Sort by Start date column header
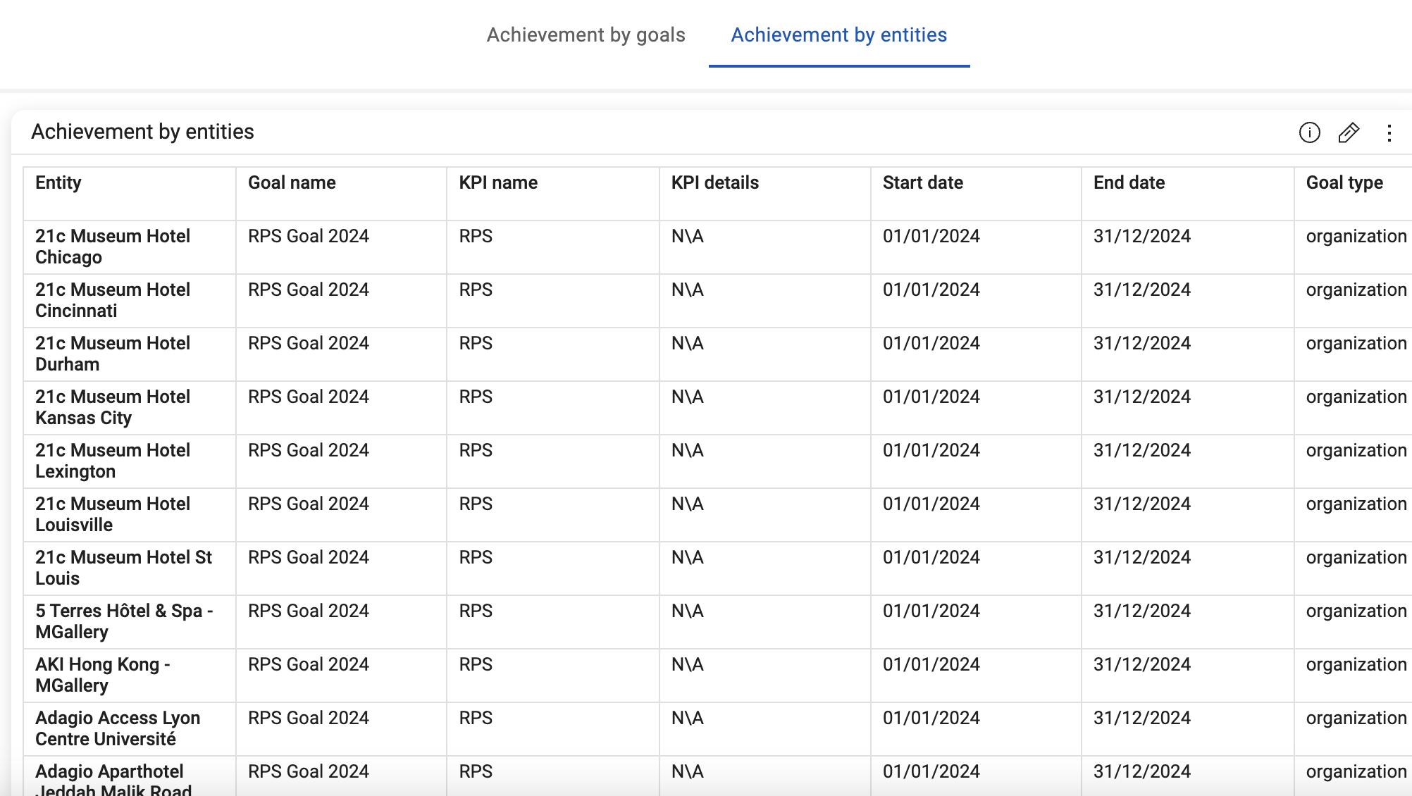This screenshot has height=796, width=1412. (x=922, y=182)
